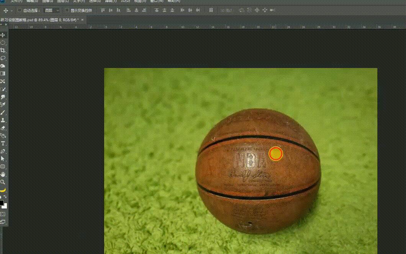The image size is (406, 254).
Task: Click the align top edges button
Action: point(102,10)
